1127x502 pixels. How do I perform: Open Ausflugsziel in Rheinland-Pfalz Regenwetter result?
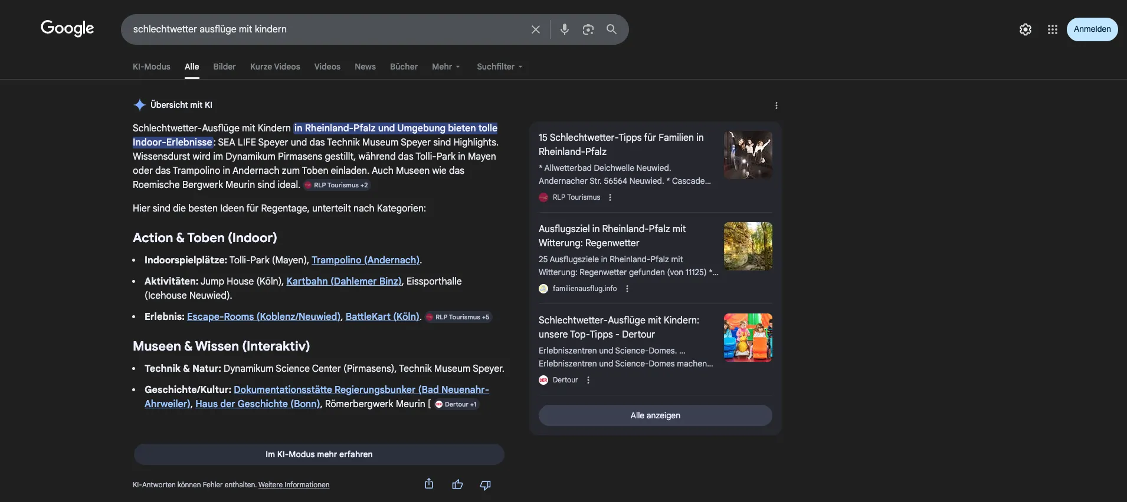click(612, 236)
